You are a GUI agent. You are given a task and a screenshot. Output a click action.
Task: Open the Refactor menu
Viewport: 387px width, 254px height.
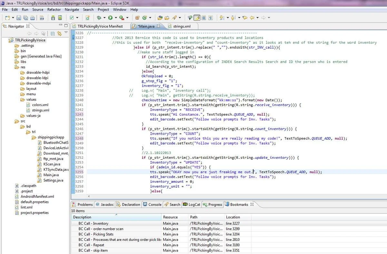point(54,10)
